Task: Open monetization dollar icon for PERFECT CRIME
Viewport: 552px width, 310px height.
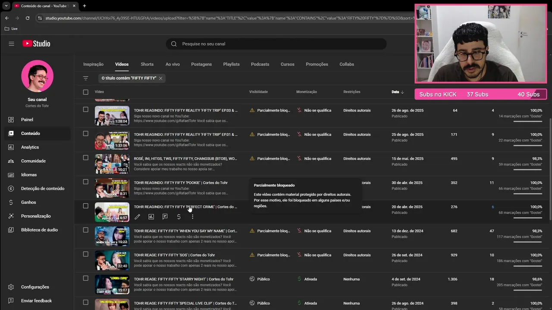Action: [x=179, y=217]
